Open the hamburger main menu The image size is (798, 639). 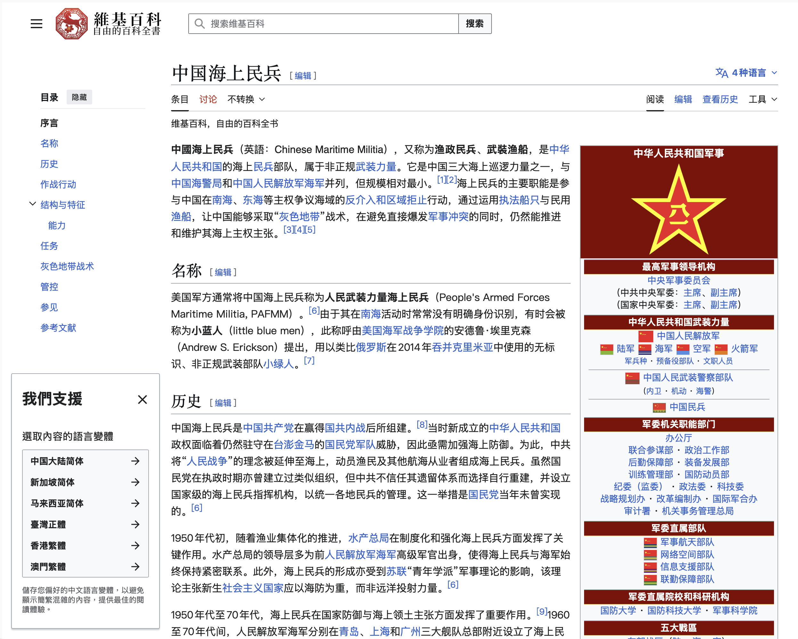tap(36, 24)
